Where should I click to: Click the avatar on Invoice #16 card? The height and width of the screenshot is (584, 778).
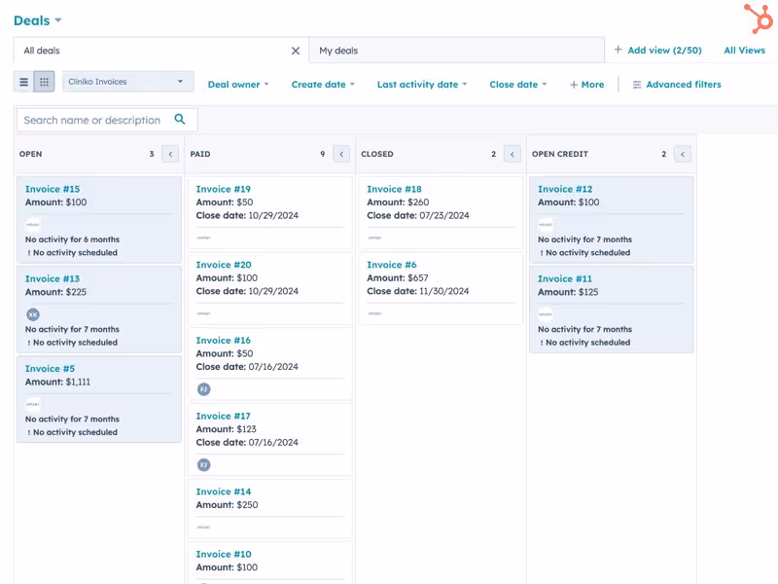coord(203,389)
